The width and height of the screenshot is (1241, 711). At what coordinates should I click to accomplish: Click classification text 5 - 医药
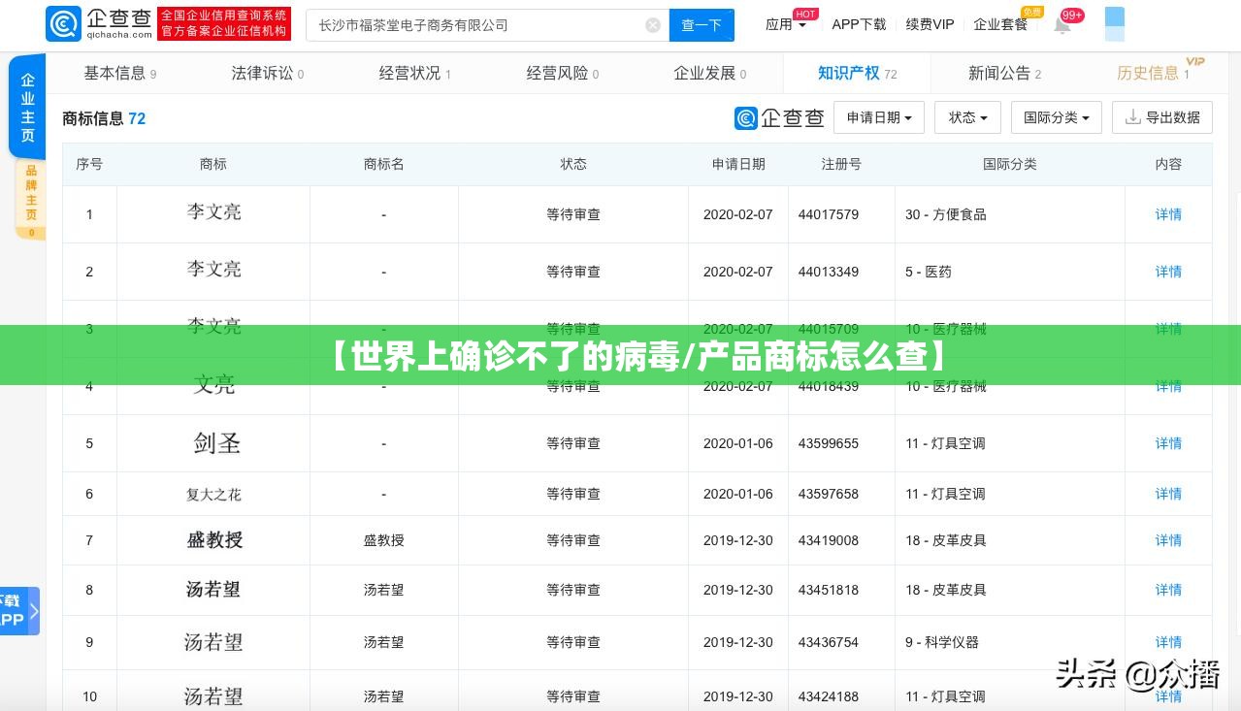pyautogui.click(x=929, y=272)
